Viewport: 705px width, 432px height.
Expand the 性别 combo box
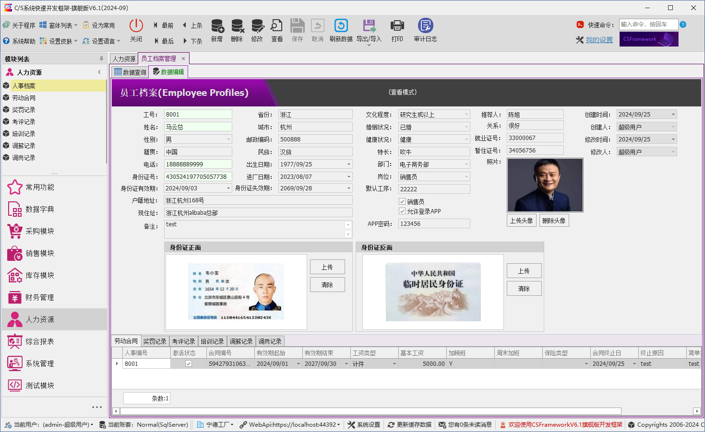click(x=228, y=140)
